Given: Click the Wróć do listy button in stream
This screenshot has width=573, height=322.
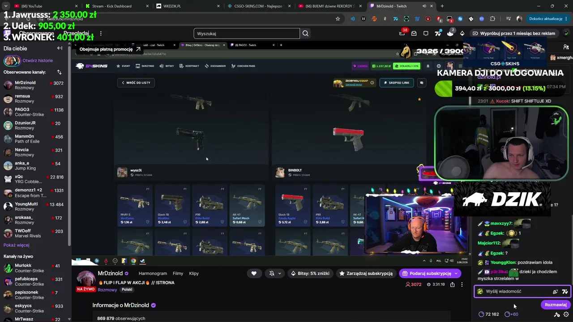Looking at the screenshot, I should tap(136, 83).
